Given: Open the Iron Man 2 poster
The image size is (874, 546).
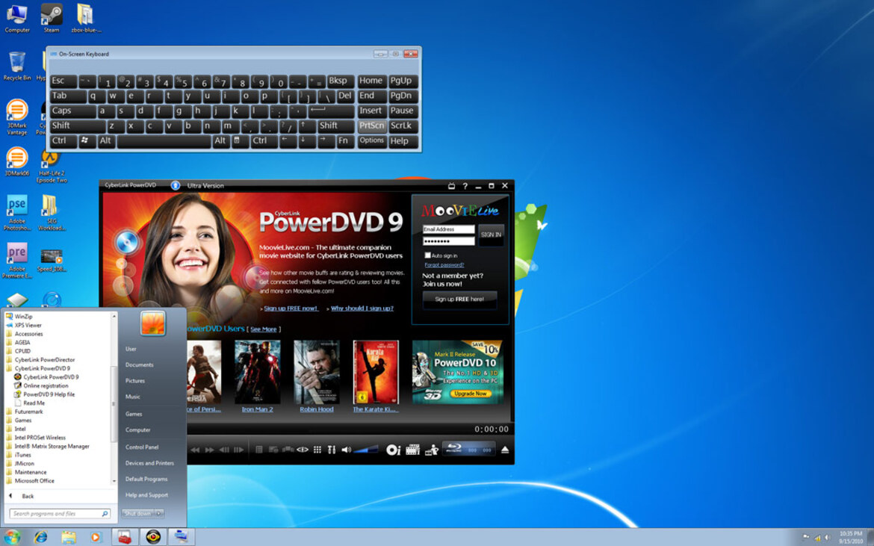Looking at the screenshot, I should 257,372.
